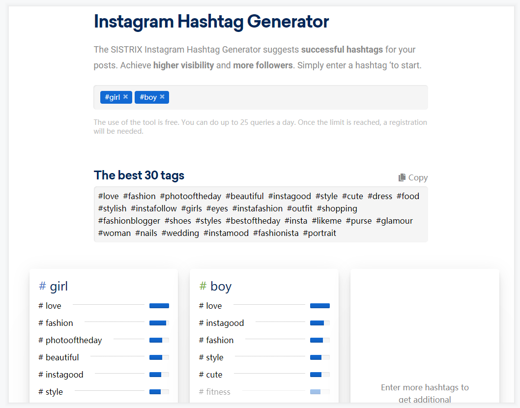This screenshot has height=408, width=520.
Task: Select # photooftheday in the girl card
Action: coord(70,340)
